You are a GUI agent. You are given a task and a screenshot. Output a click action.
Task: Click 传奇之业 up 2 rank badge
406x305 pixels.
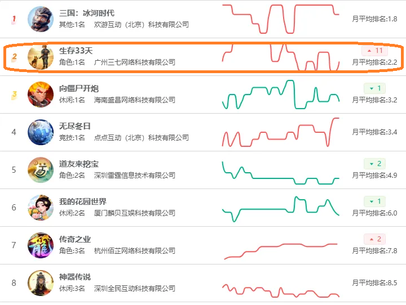tap(374, 239)
